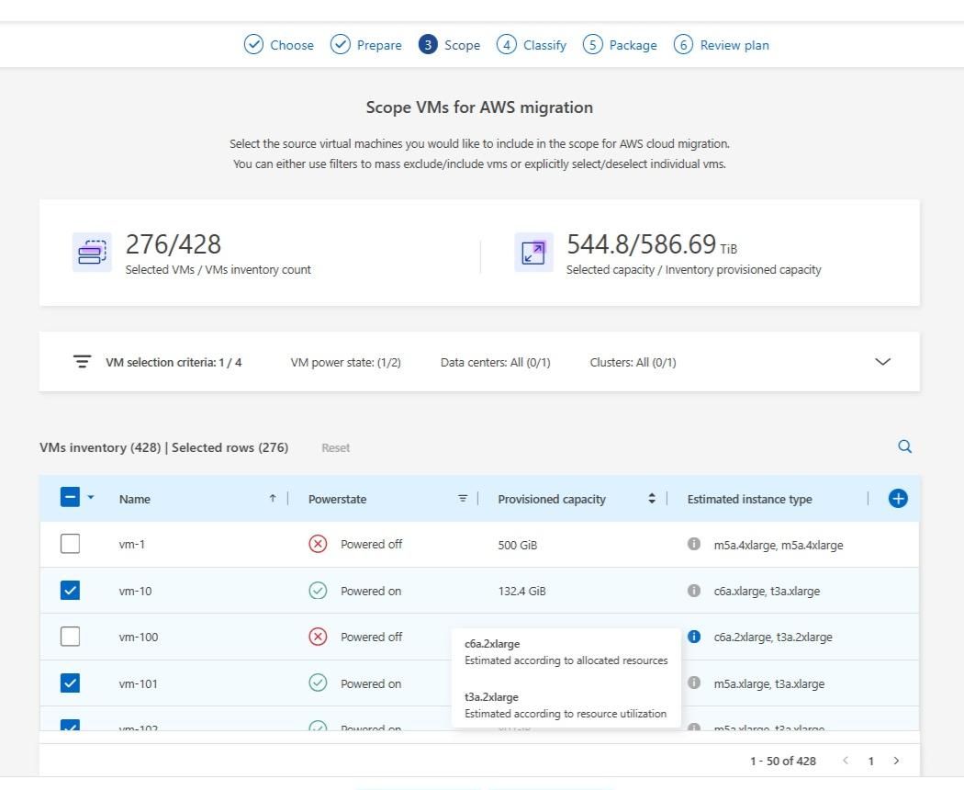Open the Review plan step
Screen dimensions: 964x790
722,45
